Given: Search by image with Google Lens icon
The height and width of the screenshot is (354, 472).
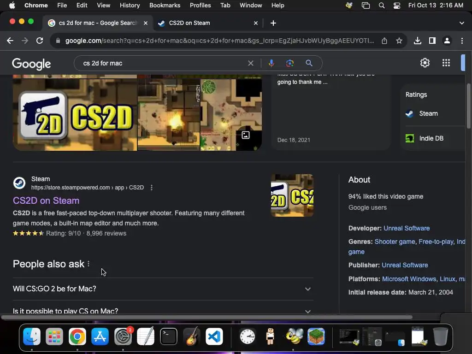Looking at the screenshot, I should click(x=289, y=63).
